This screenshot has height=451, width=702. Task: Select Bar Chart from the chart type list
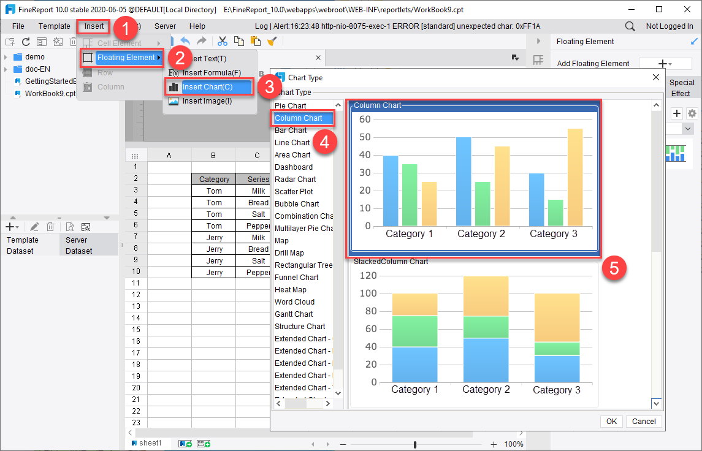tap(291, 130)
